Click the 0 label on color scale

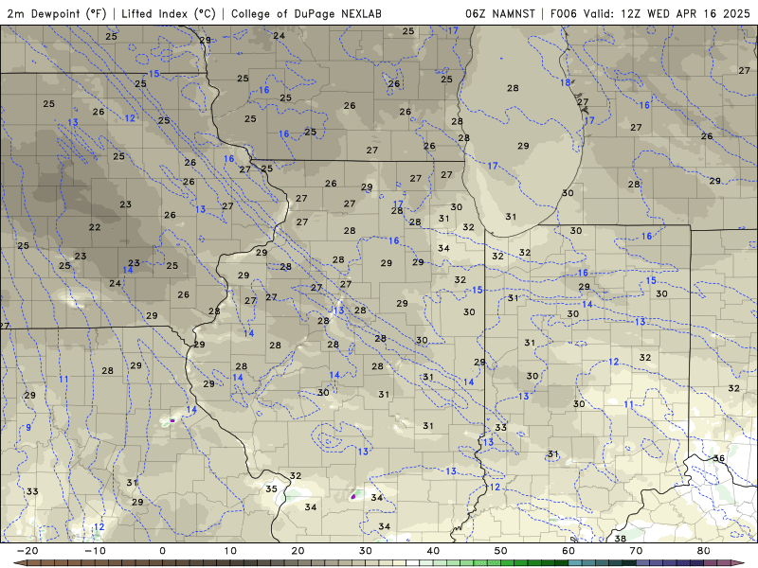[x=162, y=551]
